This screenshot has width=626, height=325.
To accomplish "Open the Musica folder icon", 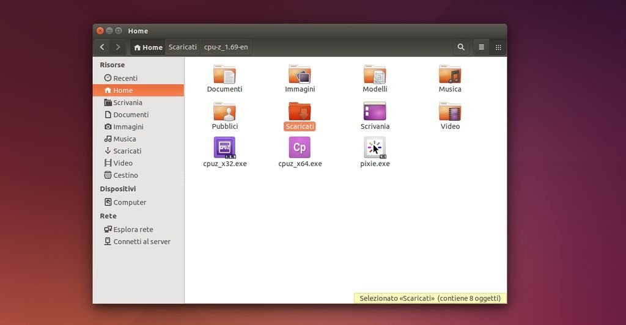I will (x=450, y=75).
